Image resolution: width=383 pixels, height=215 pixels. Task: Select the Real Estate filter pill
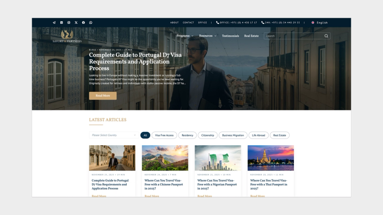[x=280, y=135]
